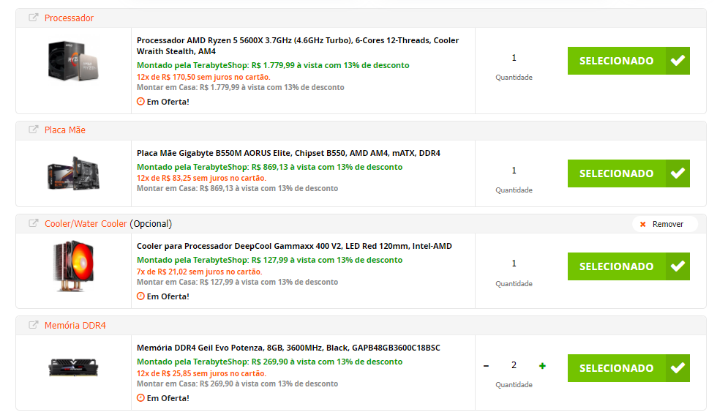Viewport: 717px width, 415px height.
Task: Click the checkmark icon on motherboard SELECIONADO
Action: click(x=677, y=173)
